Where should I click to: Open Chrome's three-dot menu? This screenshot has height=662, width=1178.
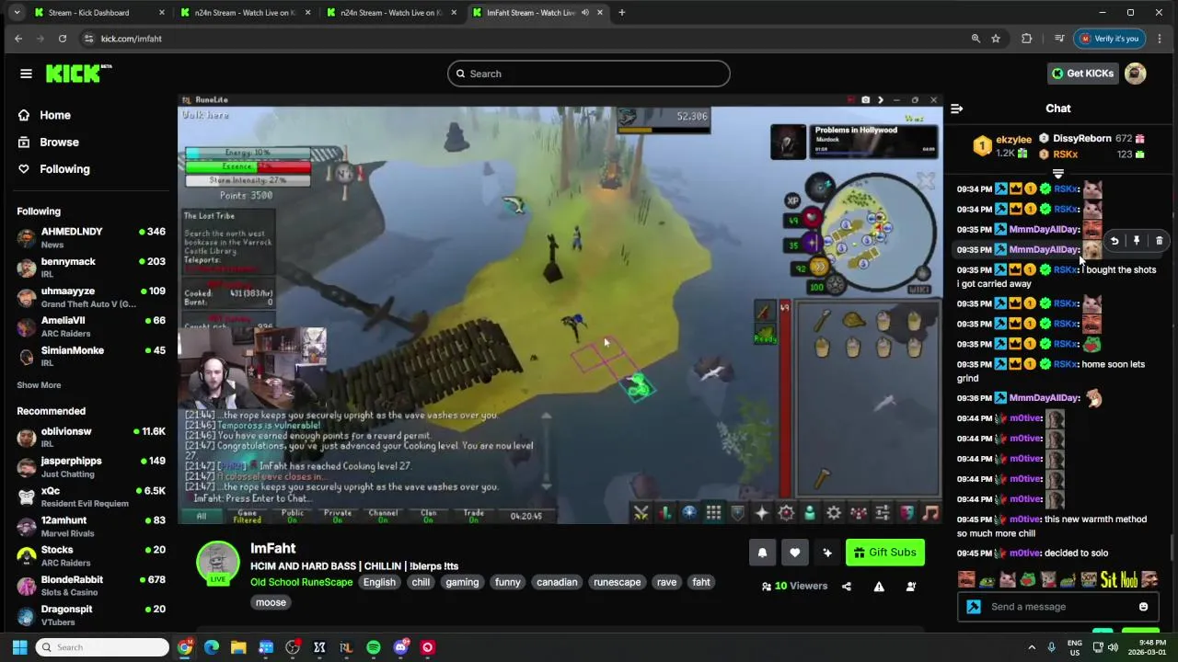[1160, 39]
